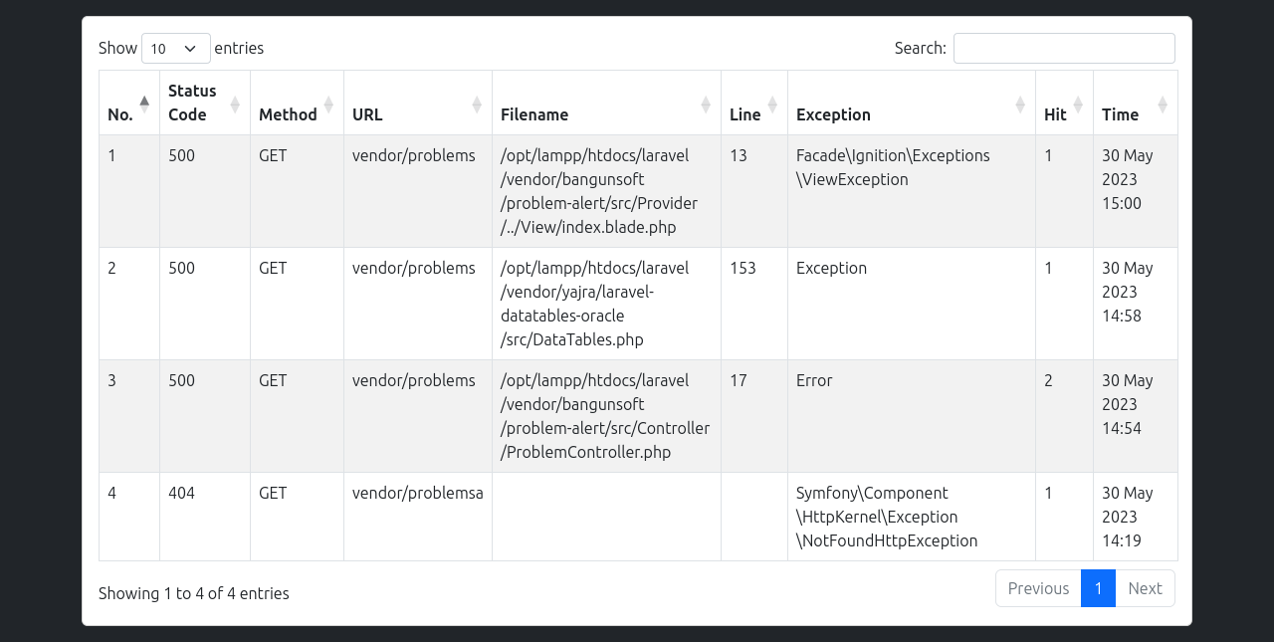Click the 404 status code cell

coord(181,493)
